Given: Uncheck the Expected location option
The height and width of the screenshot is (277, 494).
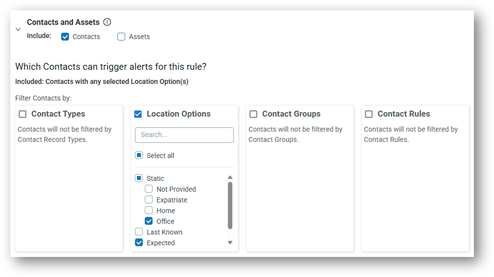Looking at the screenshot, I should click(x=139, y=243).
